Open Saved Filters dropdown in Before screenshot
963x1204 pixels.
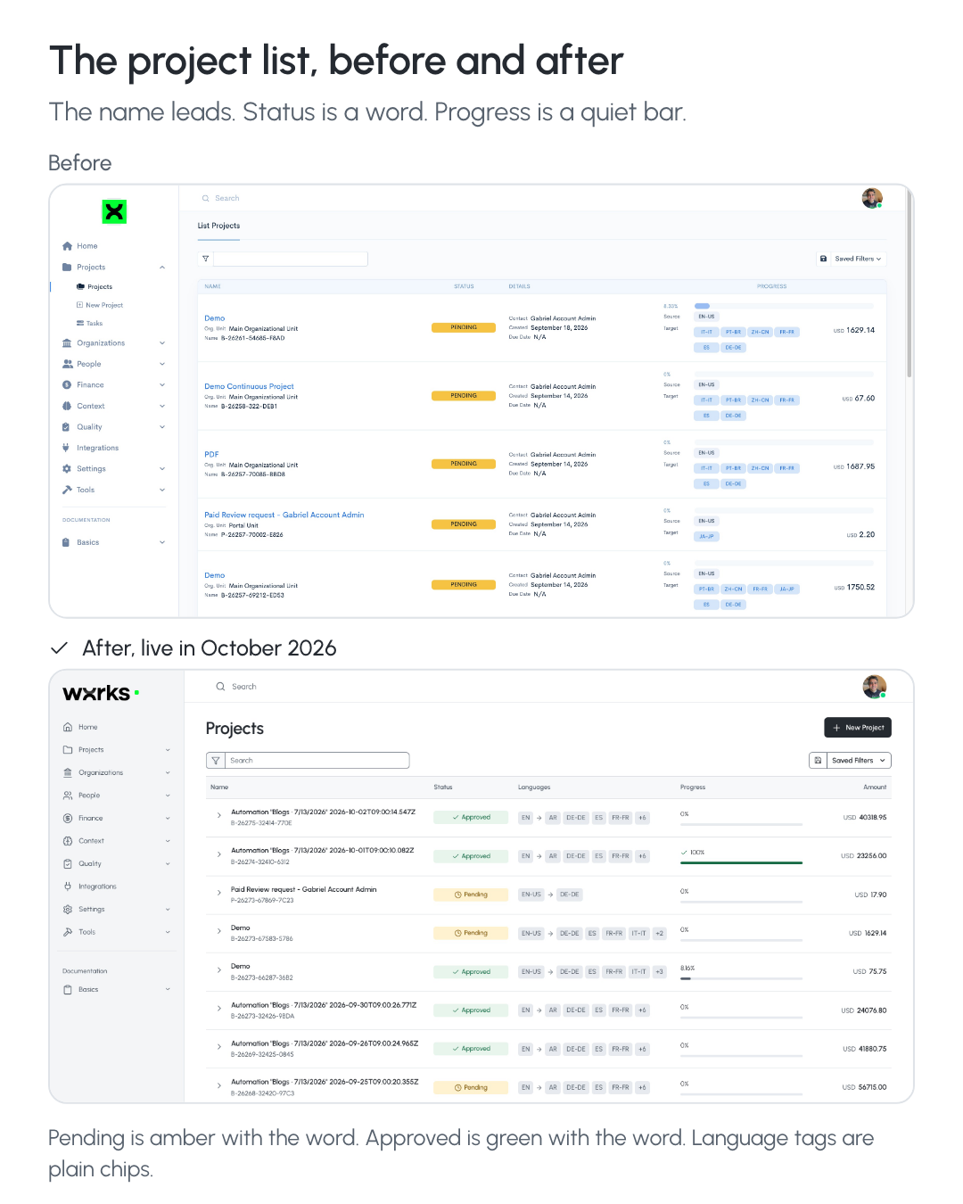point(858,259)
